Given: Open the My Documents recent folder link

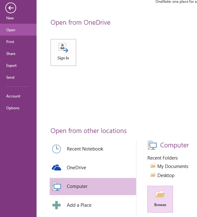Looking at the screenshot, I should (173, 166).
